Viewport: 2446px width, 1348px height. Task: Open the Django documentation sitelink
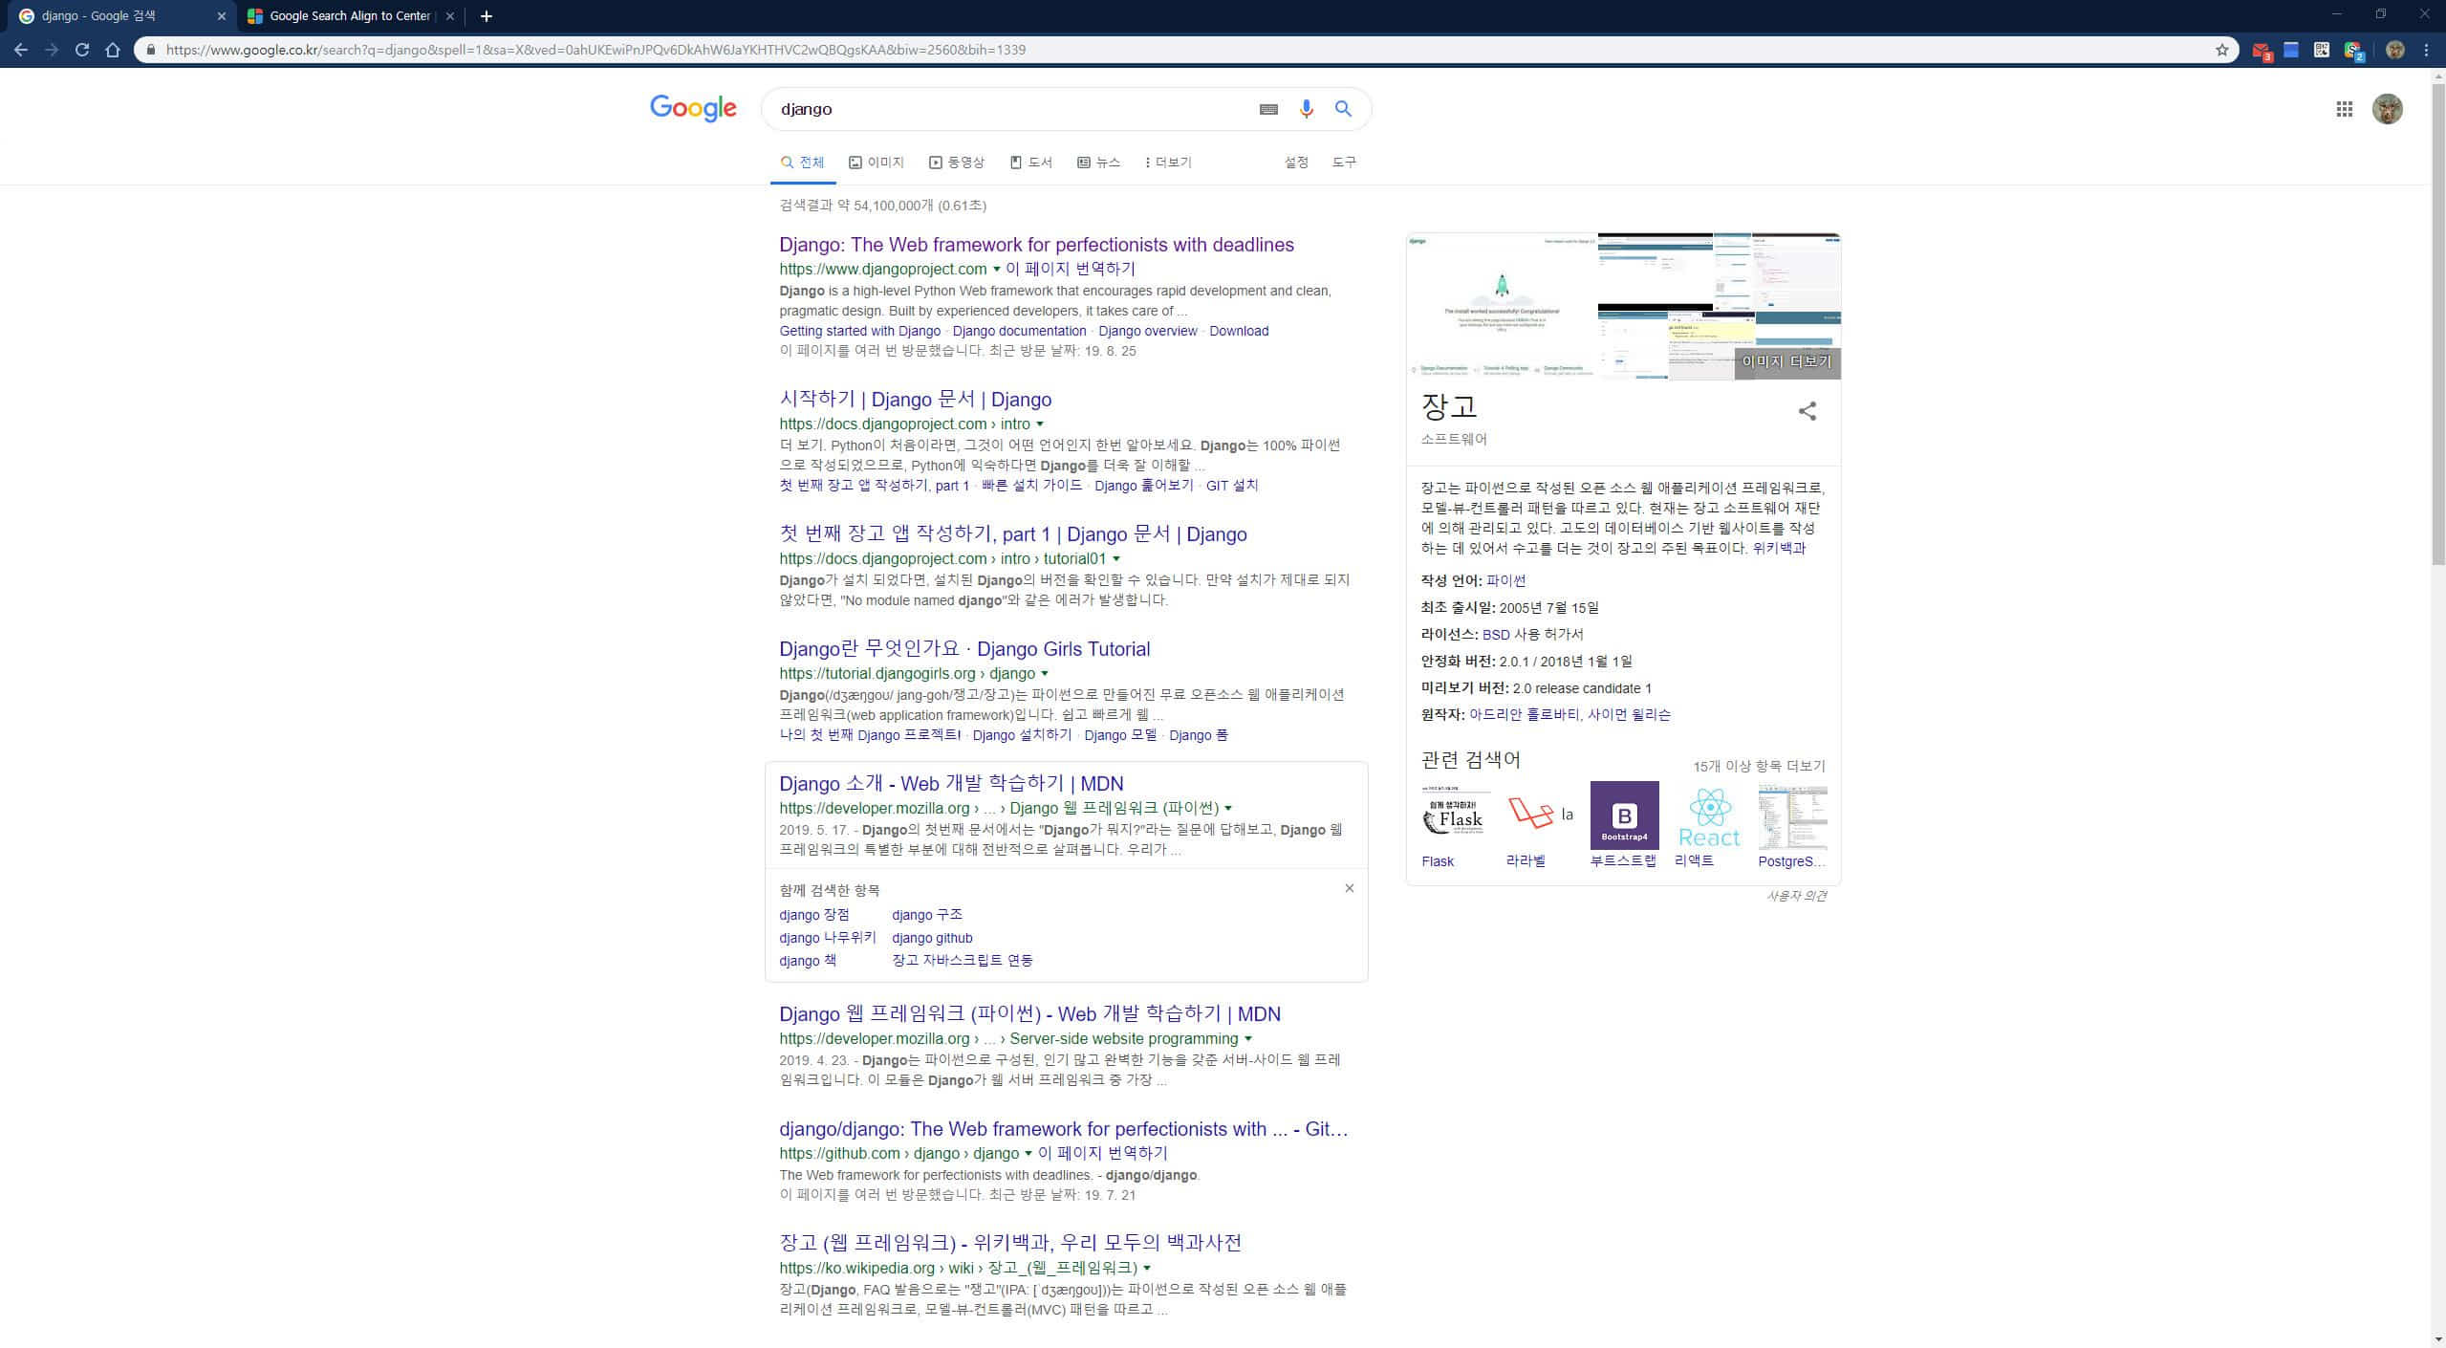[x=1018, y=331]
